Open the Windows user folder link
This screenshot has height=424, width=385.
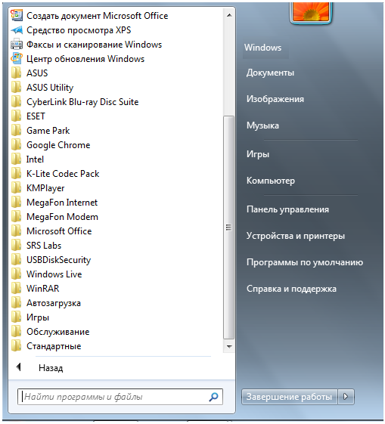pyautogui.click(x=262, y=48)
